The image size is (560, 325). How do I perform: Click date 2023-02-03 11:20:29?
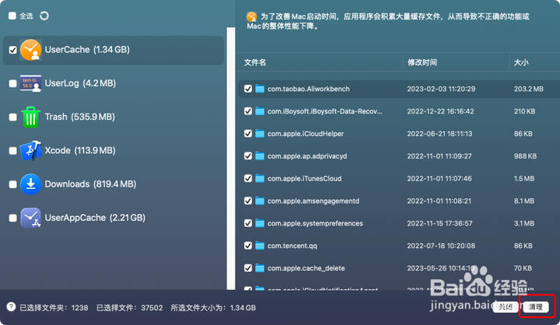pyautogui.click(x=441, y=89)
